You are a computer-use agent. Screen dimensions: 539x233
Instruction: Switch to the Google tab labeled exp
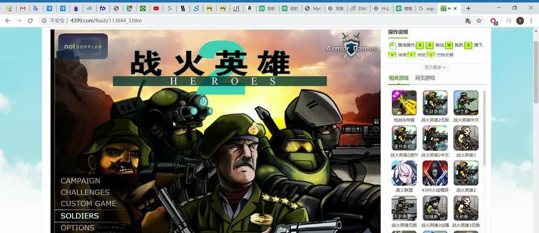coord(426,9)
